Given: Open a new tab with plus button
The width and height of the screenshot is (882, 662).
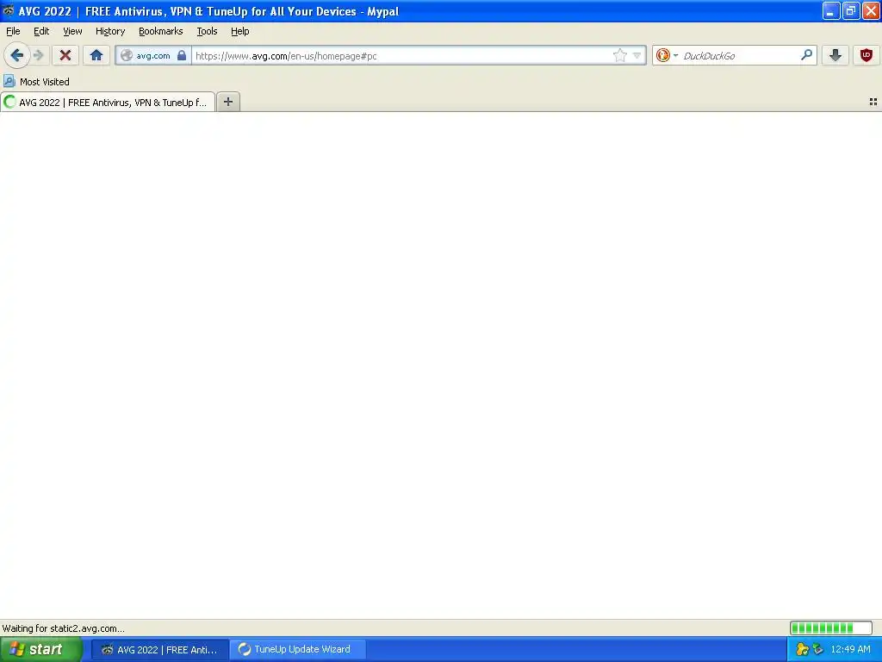Looking at the screenshot, I should [x=227, y=102].
